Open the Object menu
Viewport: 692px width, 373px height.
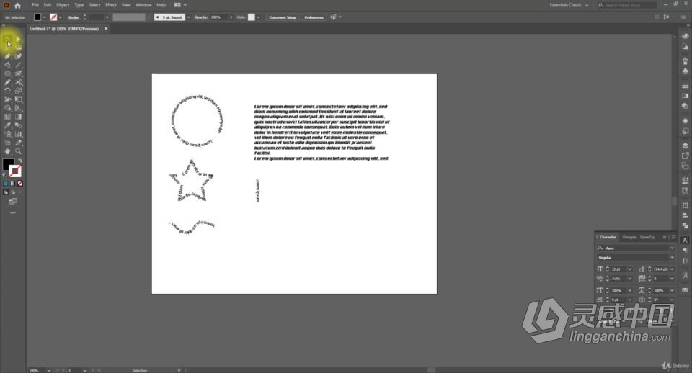(x=63, y=5)
